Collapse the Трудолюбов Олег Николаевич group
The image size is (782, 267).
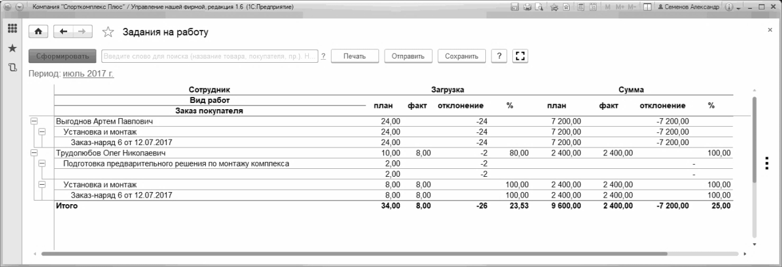[x=34, y=153]
